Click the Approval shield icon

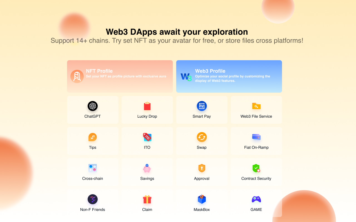click(202, 168)
